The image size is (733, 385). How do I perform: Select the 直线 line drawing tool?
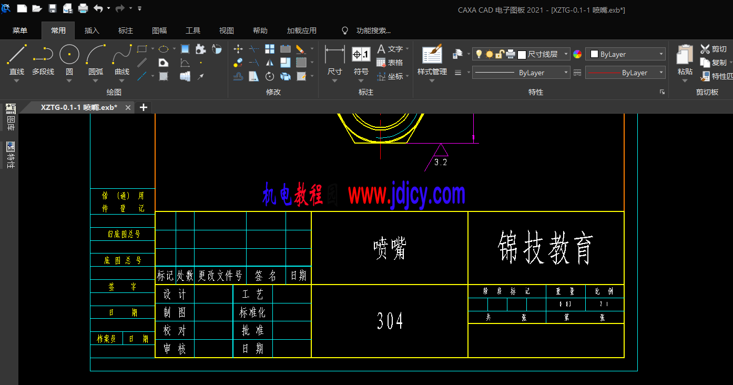[x=17, y=59]
